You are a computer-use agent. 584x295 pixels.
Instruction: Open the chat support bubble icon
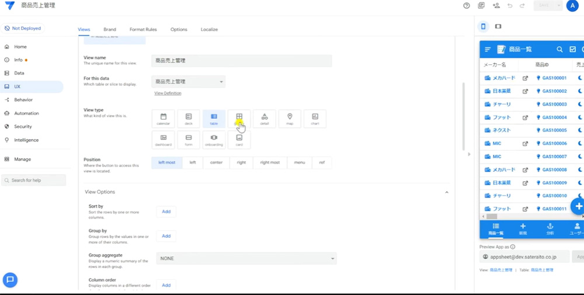click(10, 280)
